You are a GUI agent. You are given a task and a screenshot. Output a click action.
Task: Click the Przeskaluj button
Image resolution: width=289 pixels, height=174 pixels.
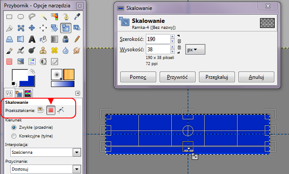pyautogui.click(x=216, y=77)
